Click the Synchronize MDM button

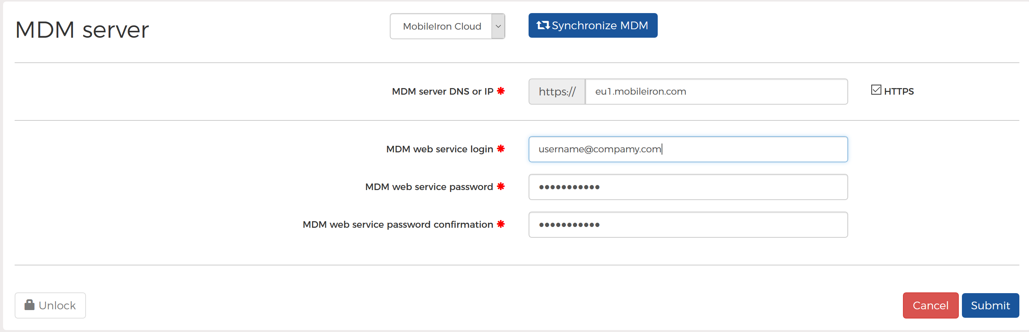pyautogui.click(x=593, y=25)
